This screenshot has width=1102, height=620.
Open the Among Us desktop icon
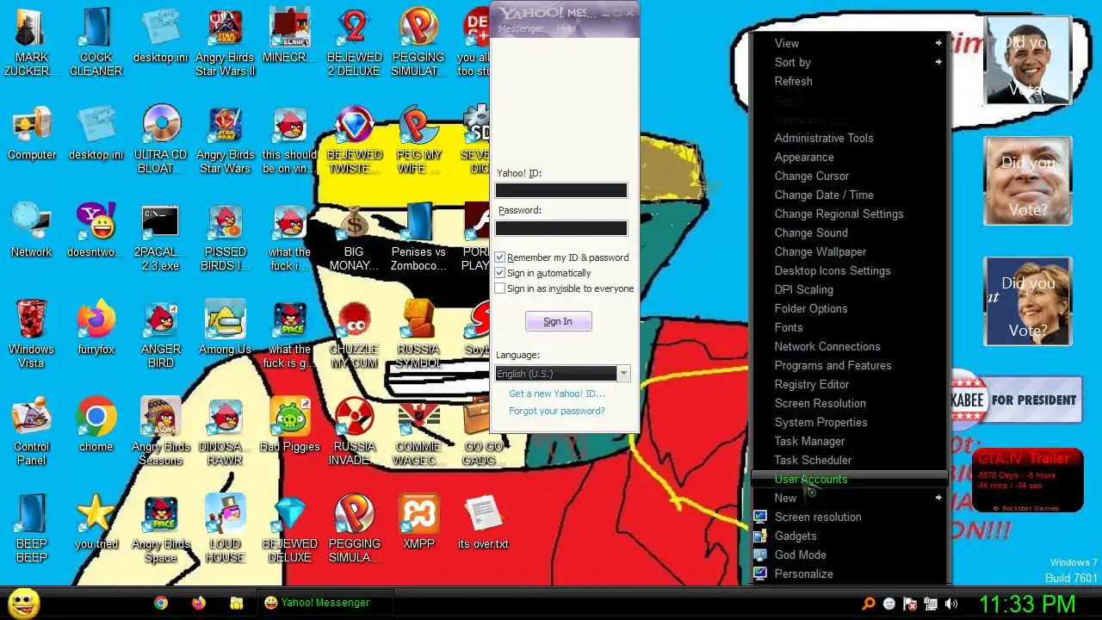click(x=226, y=328)
